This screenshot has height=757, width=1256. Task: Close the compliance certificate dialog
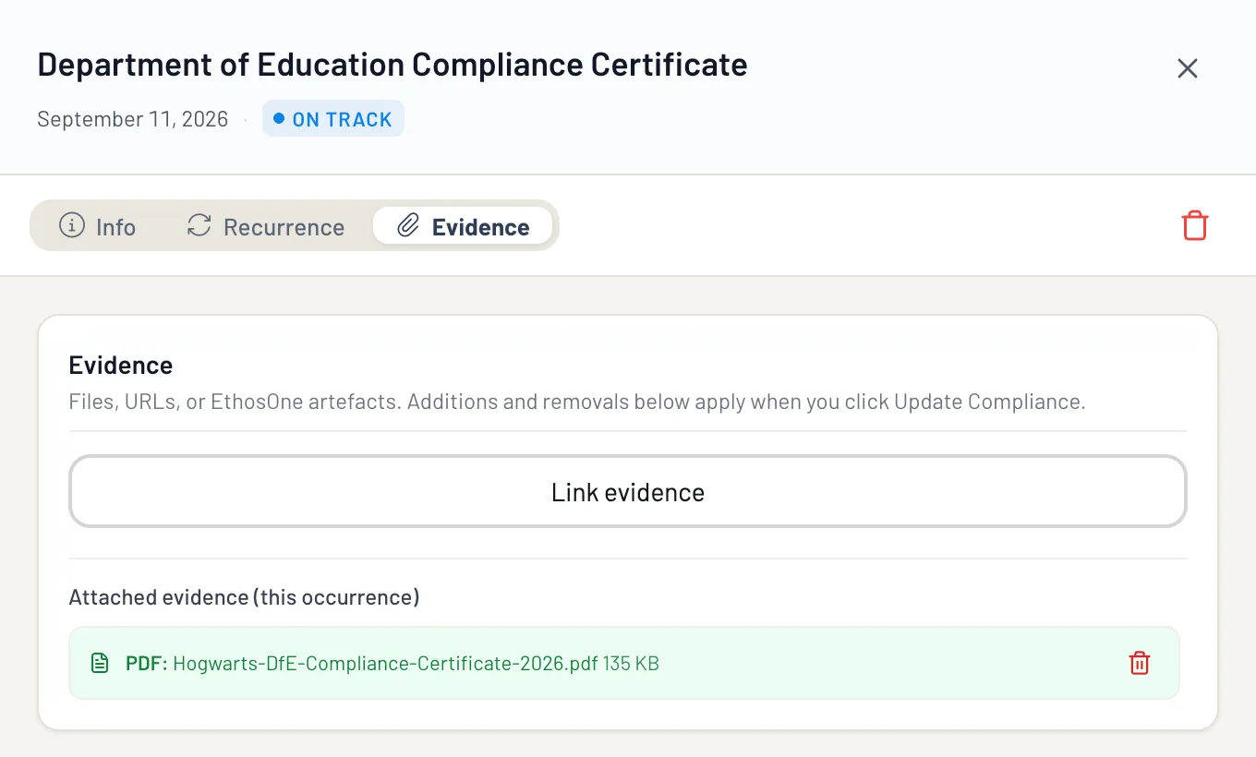pyautogui.click(x=1187, y=68)
